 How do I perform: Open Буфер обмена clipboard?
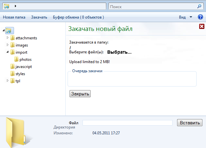point(78,17)
